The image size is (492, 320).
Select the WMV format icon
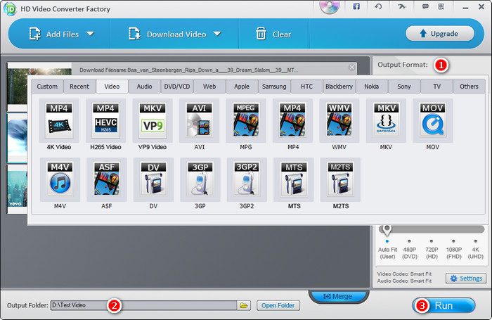point(339,121)
